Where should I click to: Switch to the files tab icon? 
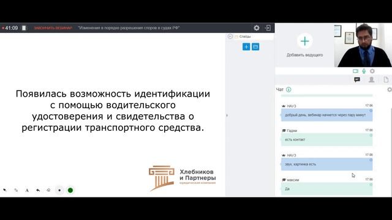[x=386, y=79]
